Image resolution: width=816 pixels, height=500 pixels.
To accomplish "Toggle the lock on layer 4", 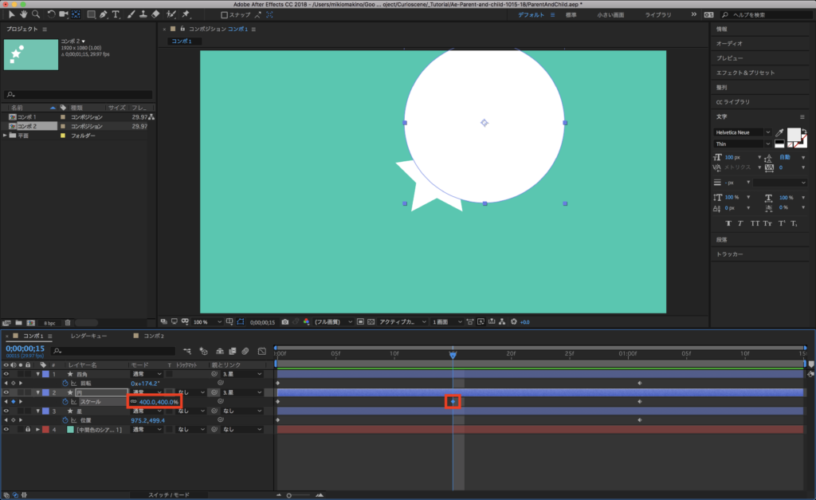I will pos(27,430).
